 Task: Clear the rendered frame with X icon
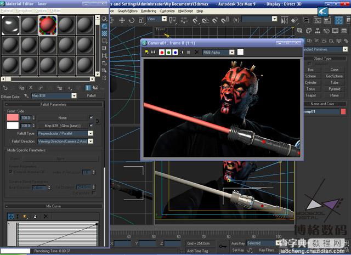196,52
